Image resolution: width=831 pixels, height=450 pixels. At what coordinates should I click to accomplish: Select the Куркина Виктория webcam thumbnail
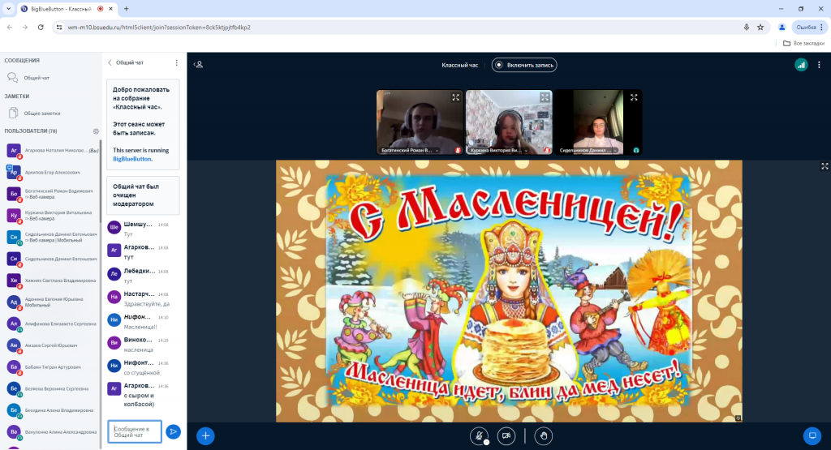509,122
